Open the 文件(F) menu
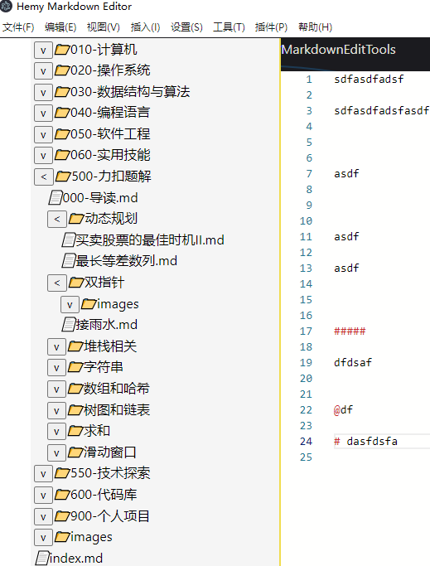The width and height of the screenshot is (430, 566). click(x=18, y=27)
